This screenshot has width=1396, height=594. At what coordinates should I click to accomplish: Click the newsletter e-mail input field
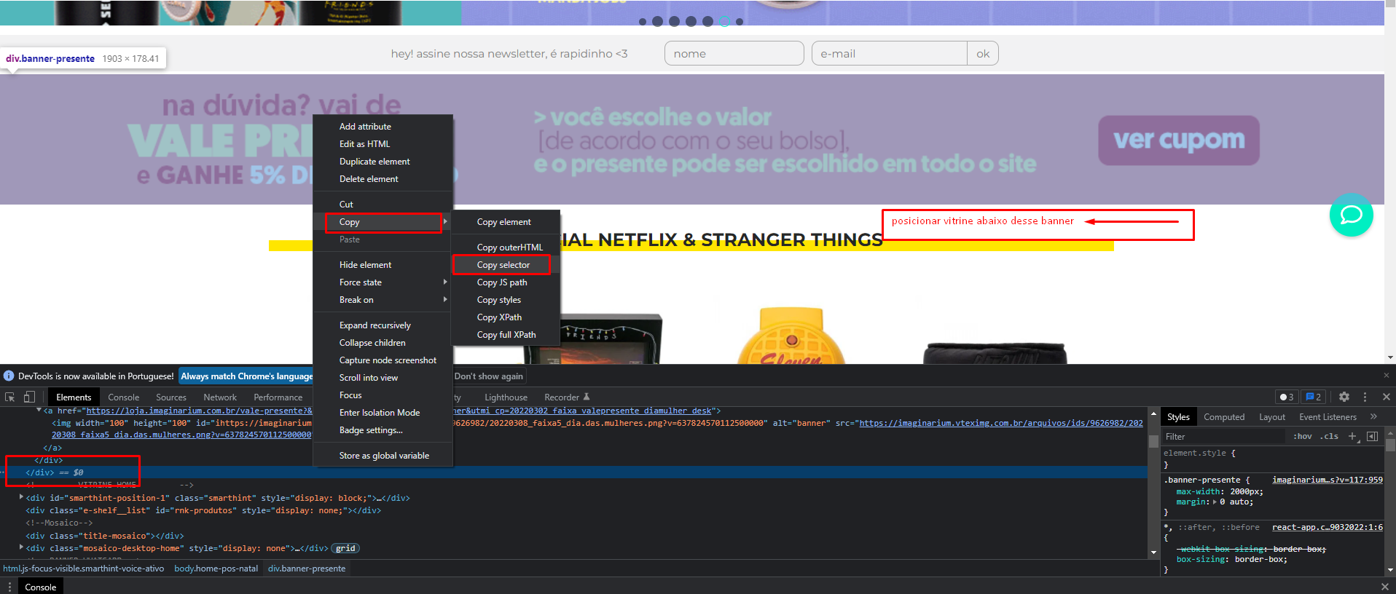coord(890,54)
